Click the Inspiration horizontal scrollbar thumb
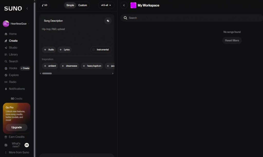Screen dimensions: 263x157 (x=47, y=73)
